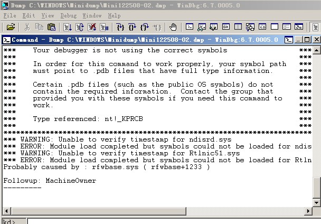Click the horizontal scrollbar thumb
Screen dimensions: 321x224
click(x=98, y=211)
